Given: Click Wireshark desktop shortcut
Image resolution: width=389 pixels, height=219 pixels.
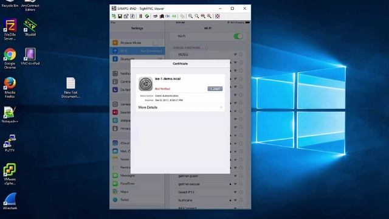Looking at the screenshot, I should [x=10, y=201].
